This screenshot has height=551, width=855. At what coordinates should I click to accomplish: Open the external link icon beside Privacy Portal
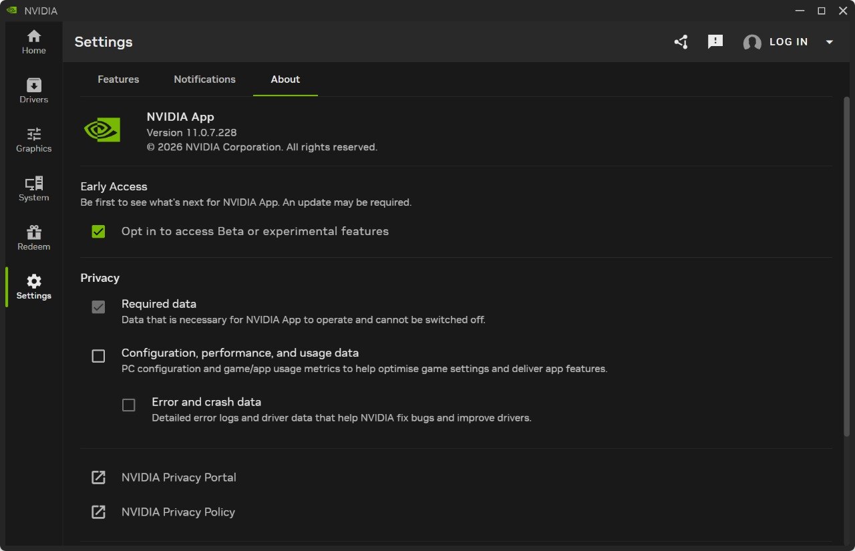[98, 477]
